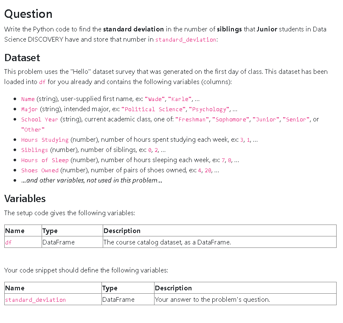343x323 pixels.
Task: Click the "Other" string example
Action: 33,130
